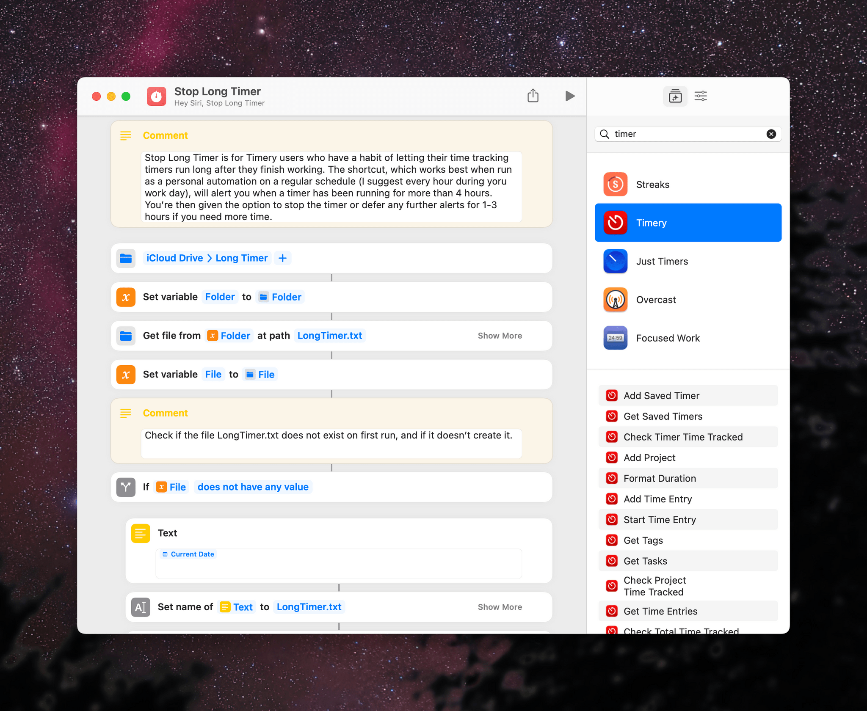
Task: Select the Overcast app
Action: 688,300
